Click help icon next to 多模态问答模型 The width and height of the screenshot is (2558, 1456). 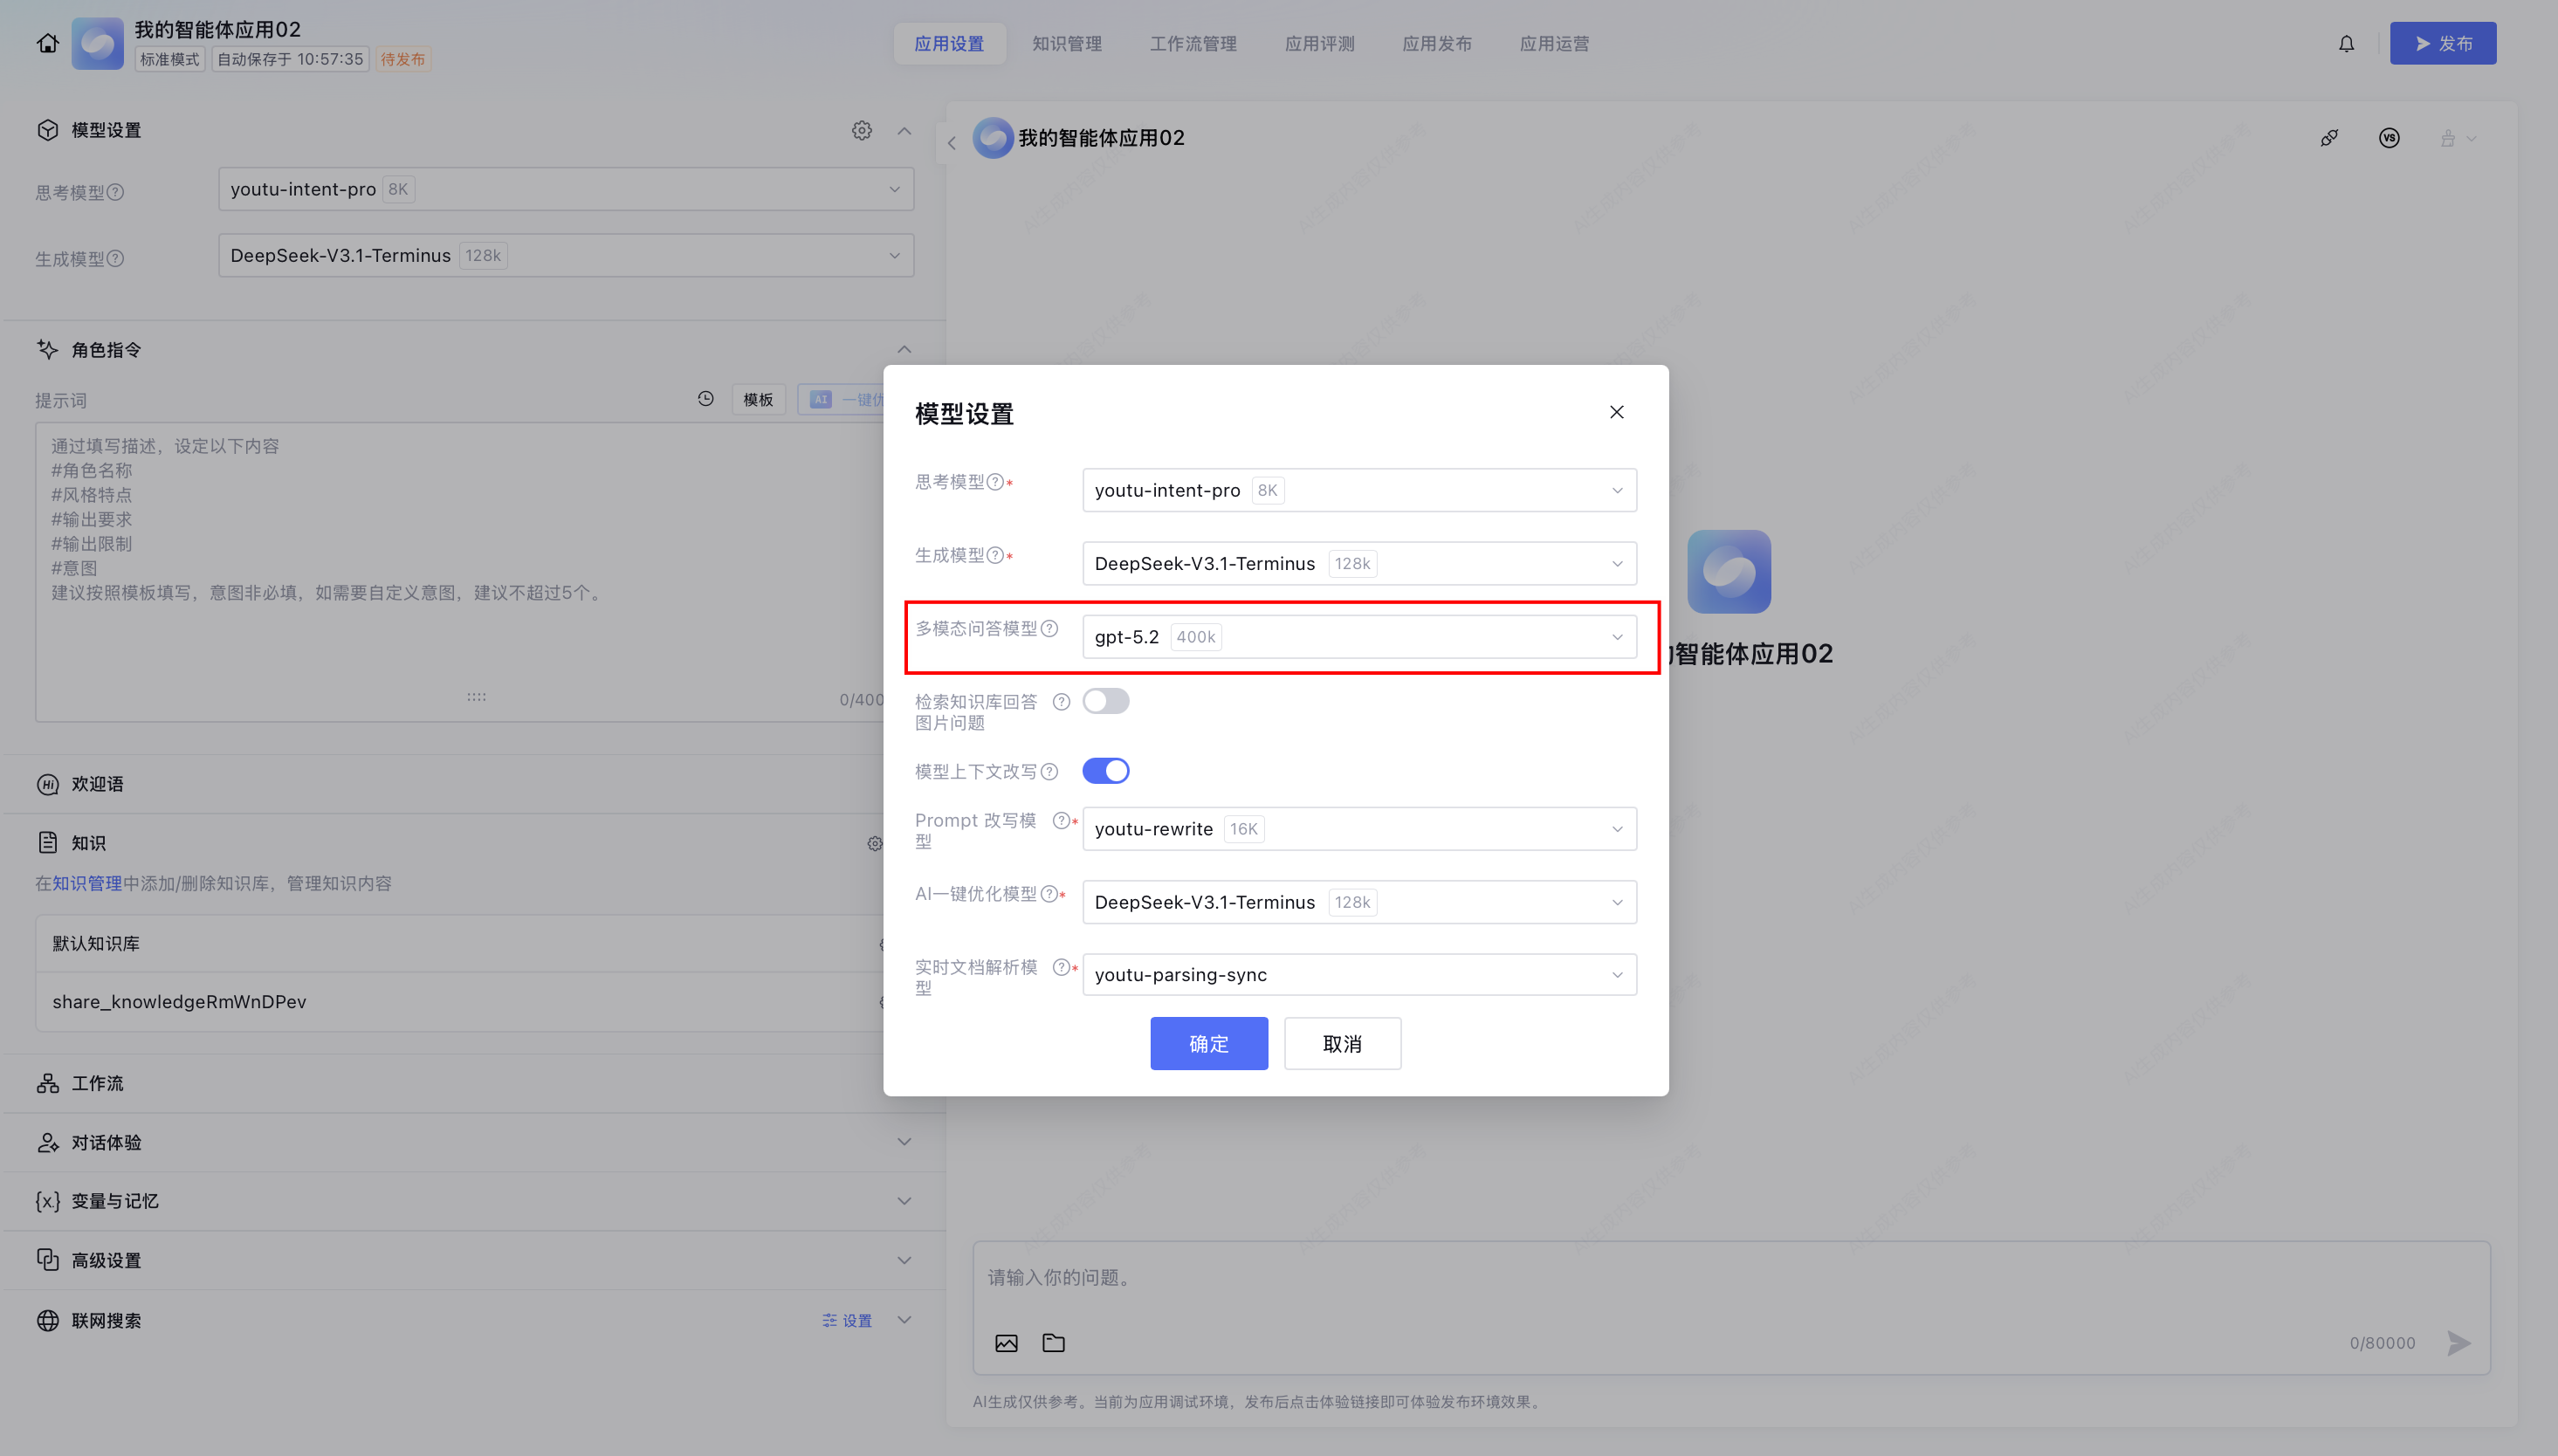1049,628
